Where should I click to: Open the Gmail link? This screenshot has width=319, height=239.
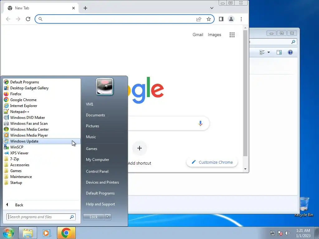pyautogui.click(x=198, y=35)
